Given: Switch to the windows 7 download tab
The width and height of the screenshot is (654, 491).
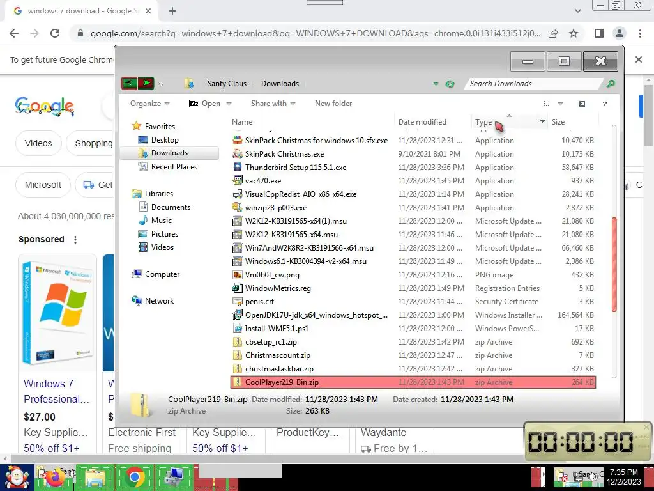Looking at the screenshot, I should click(x=82, y=11).
